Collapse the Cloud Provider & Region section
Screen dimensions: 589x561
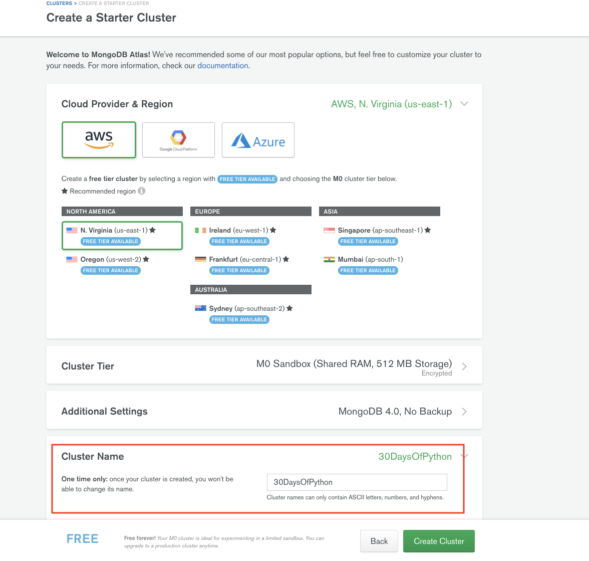pos(464,104)
